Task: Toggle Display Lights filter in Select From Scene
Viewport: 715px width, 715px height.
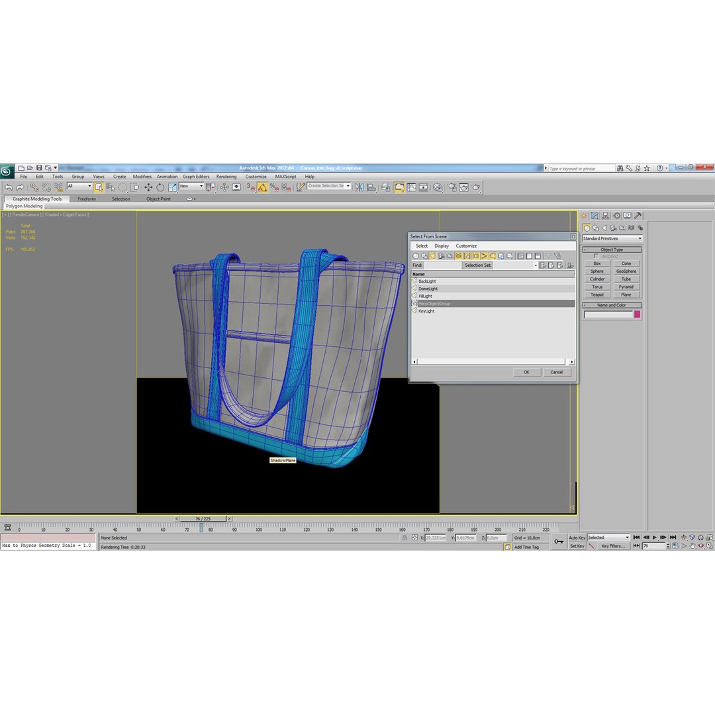Action: [433, 256]
